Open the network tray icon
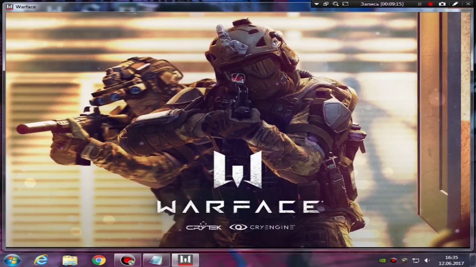This screenshot has width=476, height=267. click(416, 260)
